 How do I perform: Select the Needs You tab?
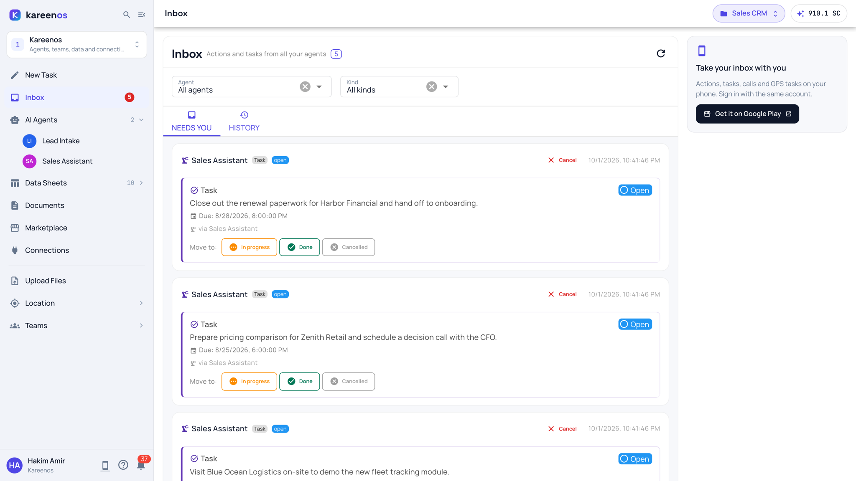coord(191,122)
